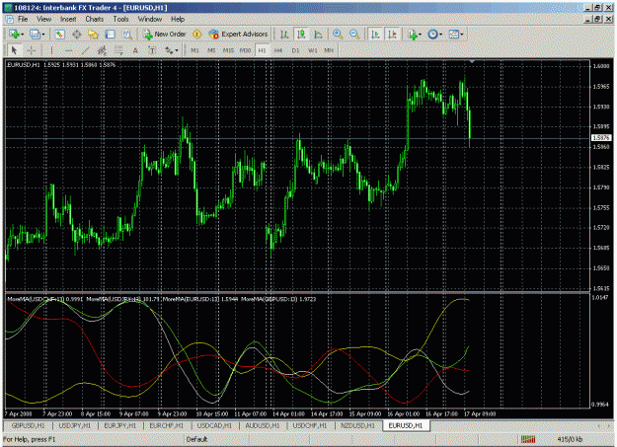
Task: Switch timeframe to W1
Action: coord(312,50)
